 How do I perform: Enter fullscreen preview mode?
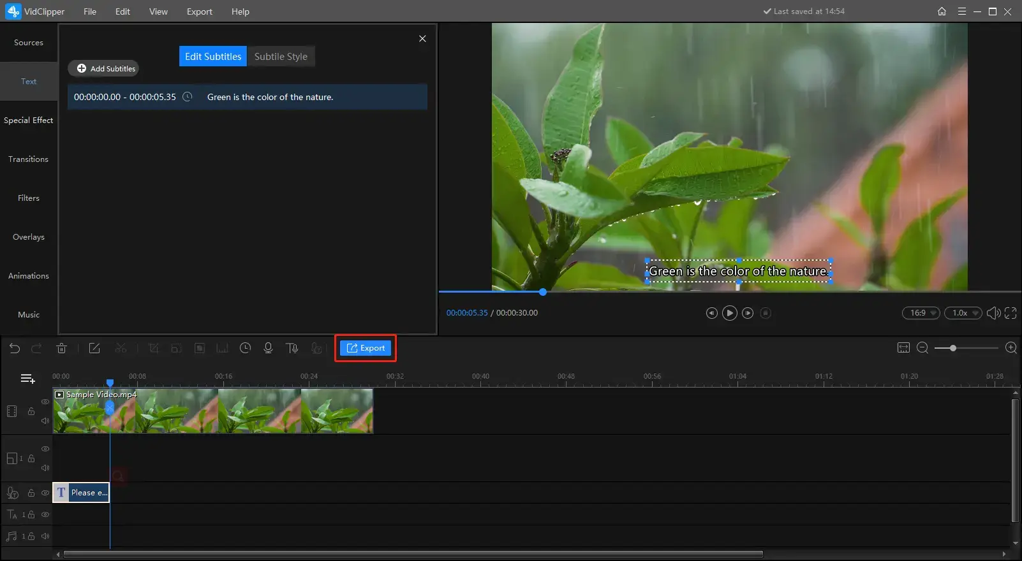(x=1011, y=313)
